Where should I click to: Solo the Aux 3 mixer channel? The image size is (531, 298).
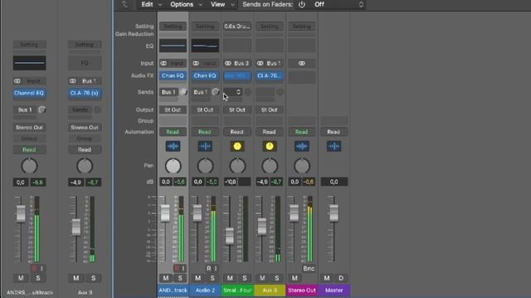(x=276, y=278)
